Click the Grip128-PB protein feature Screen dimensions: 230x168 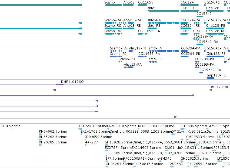(215, 56)
